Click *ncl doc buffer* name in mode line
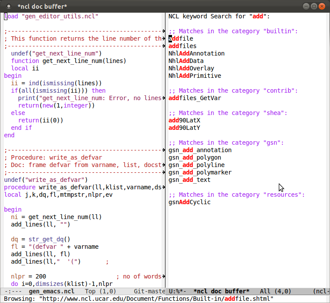330x303 pixels. tap(221, 291)
